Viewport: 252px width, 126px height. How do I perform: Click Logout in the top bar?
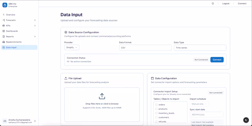[226, 3]
